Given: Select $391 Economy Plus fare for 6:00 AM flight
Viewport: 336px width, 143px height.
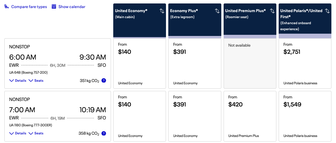Looking at the screenshot, I should pyautogui.click(x=195, y=63).
